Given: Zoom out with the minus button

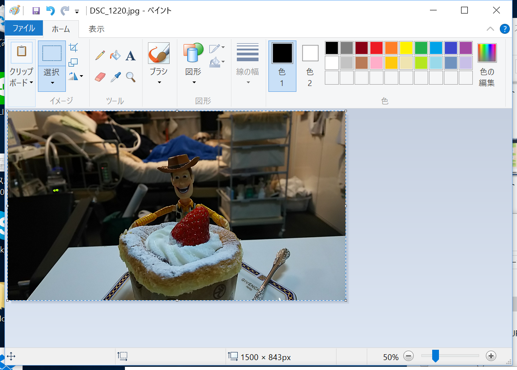Looking at the screenshot, I should point(409,356).
